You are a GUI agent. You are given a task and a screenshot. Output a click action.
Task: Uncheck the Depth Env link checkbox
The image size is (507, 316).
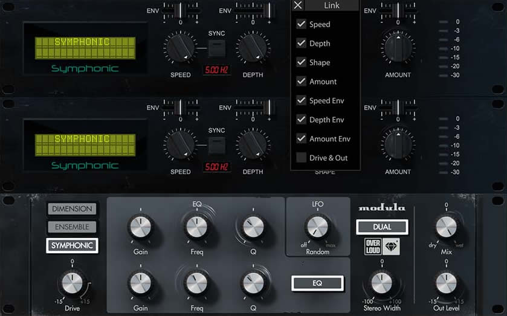coord(302,120)
